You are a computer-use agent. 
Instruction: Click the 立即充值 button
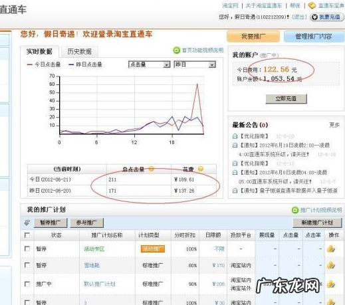287,98
